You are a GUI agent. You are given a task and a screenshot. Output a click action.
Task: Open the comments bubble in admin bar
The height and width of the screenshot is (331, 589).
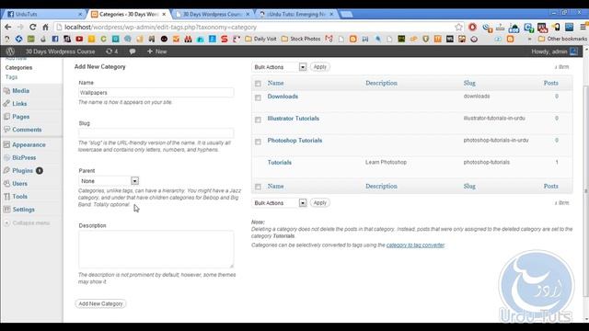pyautogui.click(x=133, y=51)
